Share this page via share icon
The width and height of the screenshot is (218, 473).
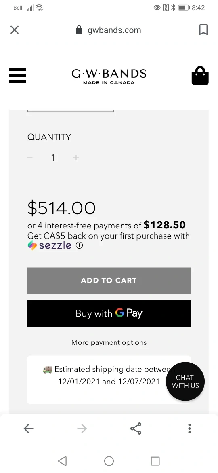(x=136, y=429)
